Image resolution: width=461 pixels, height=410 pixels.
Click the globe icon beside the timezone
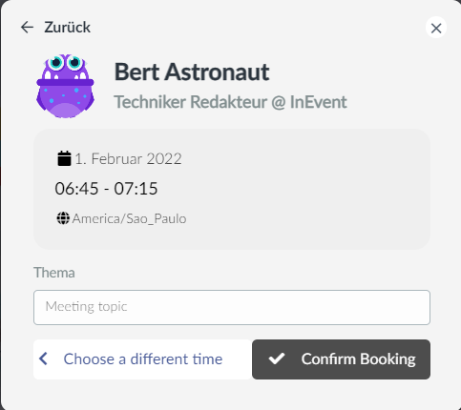click(63, 218)
